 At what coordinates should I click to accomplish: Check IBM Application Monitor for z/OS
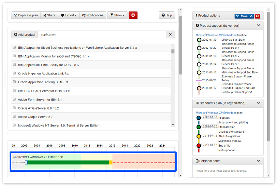tap(14, 56)
